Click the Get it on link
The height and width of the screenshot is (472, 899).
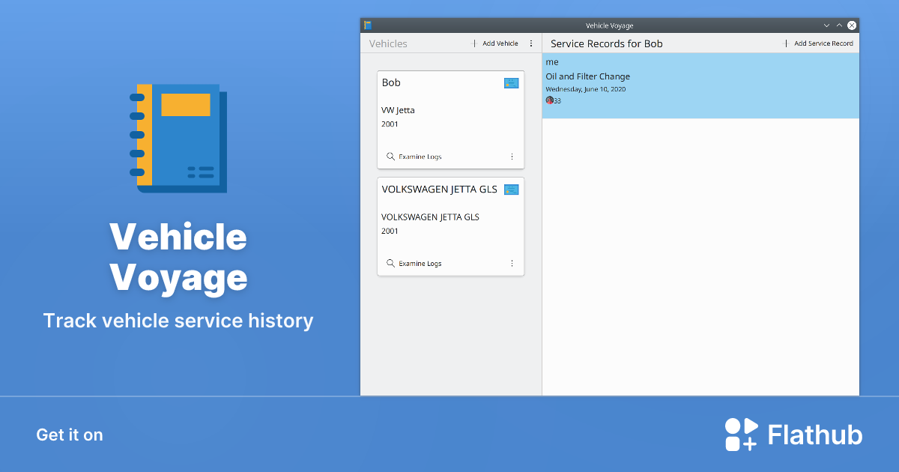[x=70, y=435]
